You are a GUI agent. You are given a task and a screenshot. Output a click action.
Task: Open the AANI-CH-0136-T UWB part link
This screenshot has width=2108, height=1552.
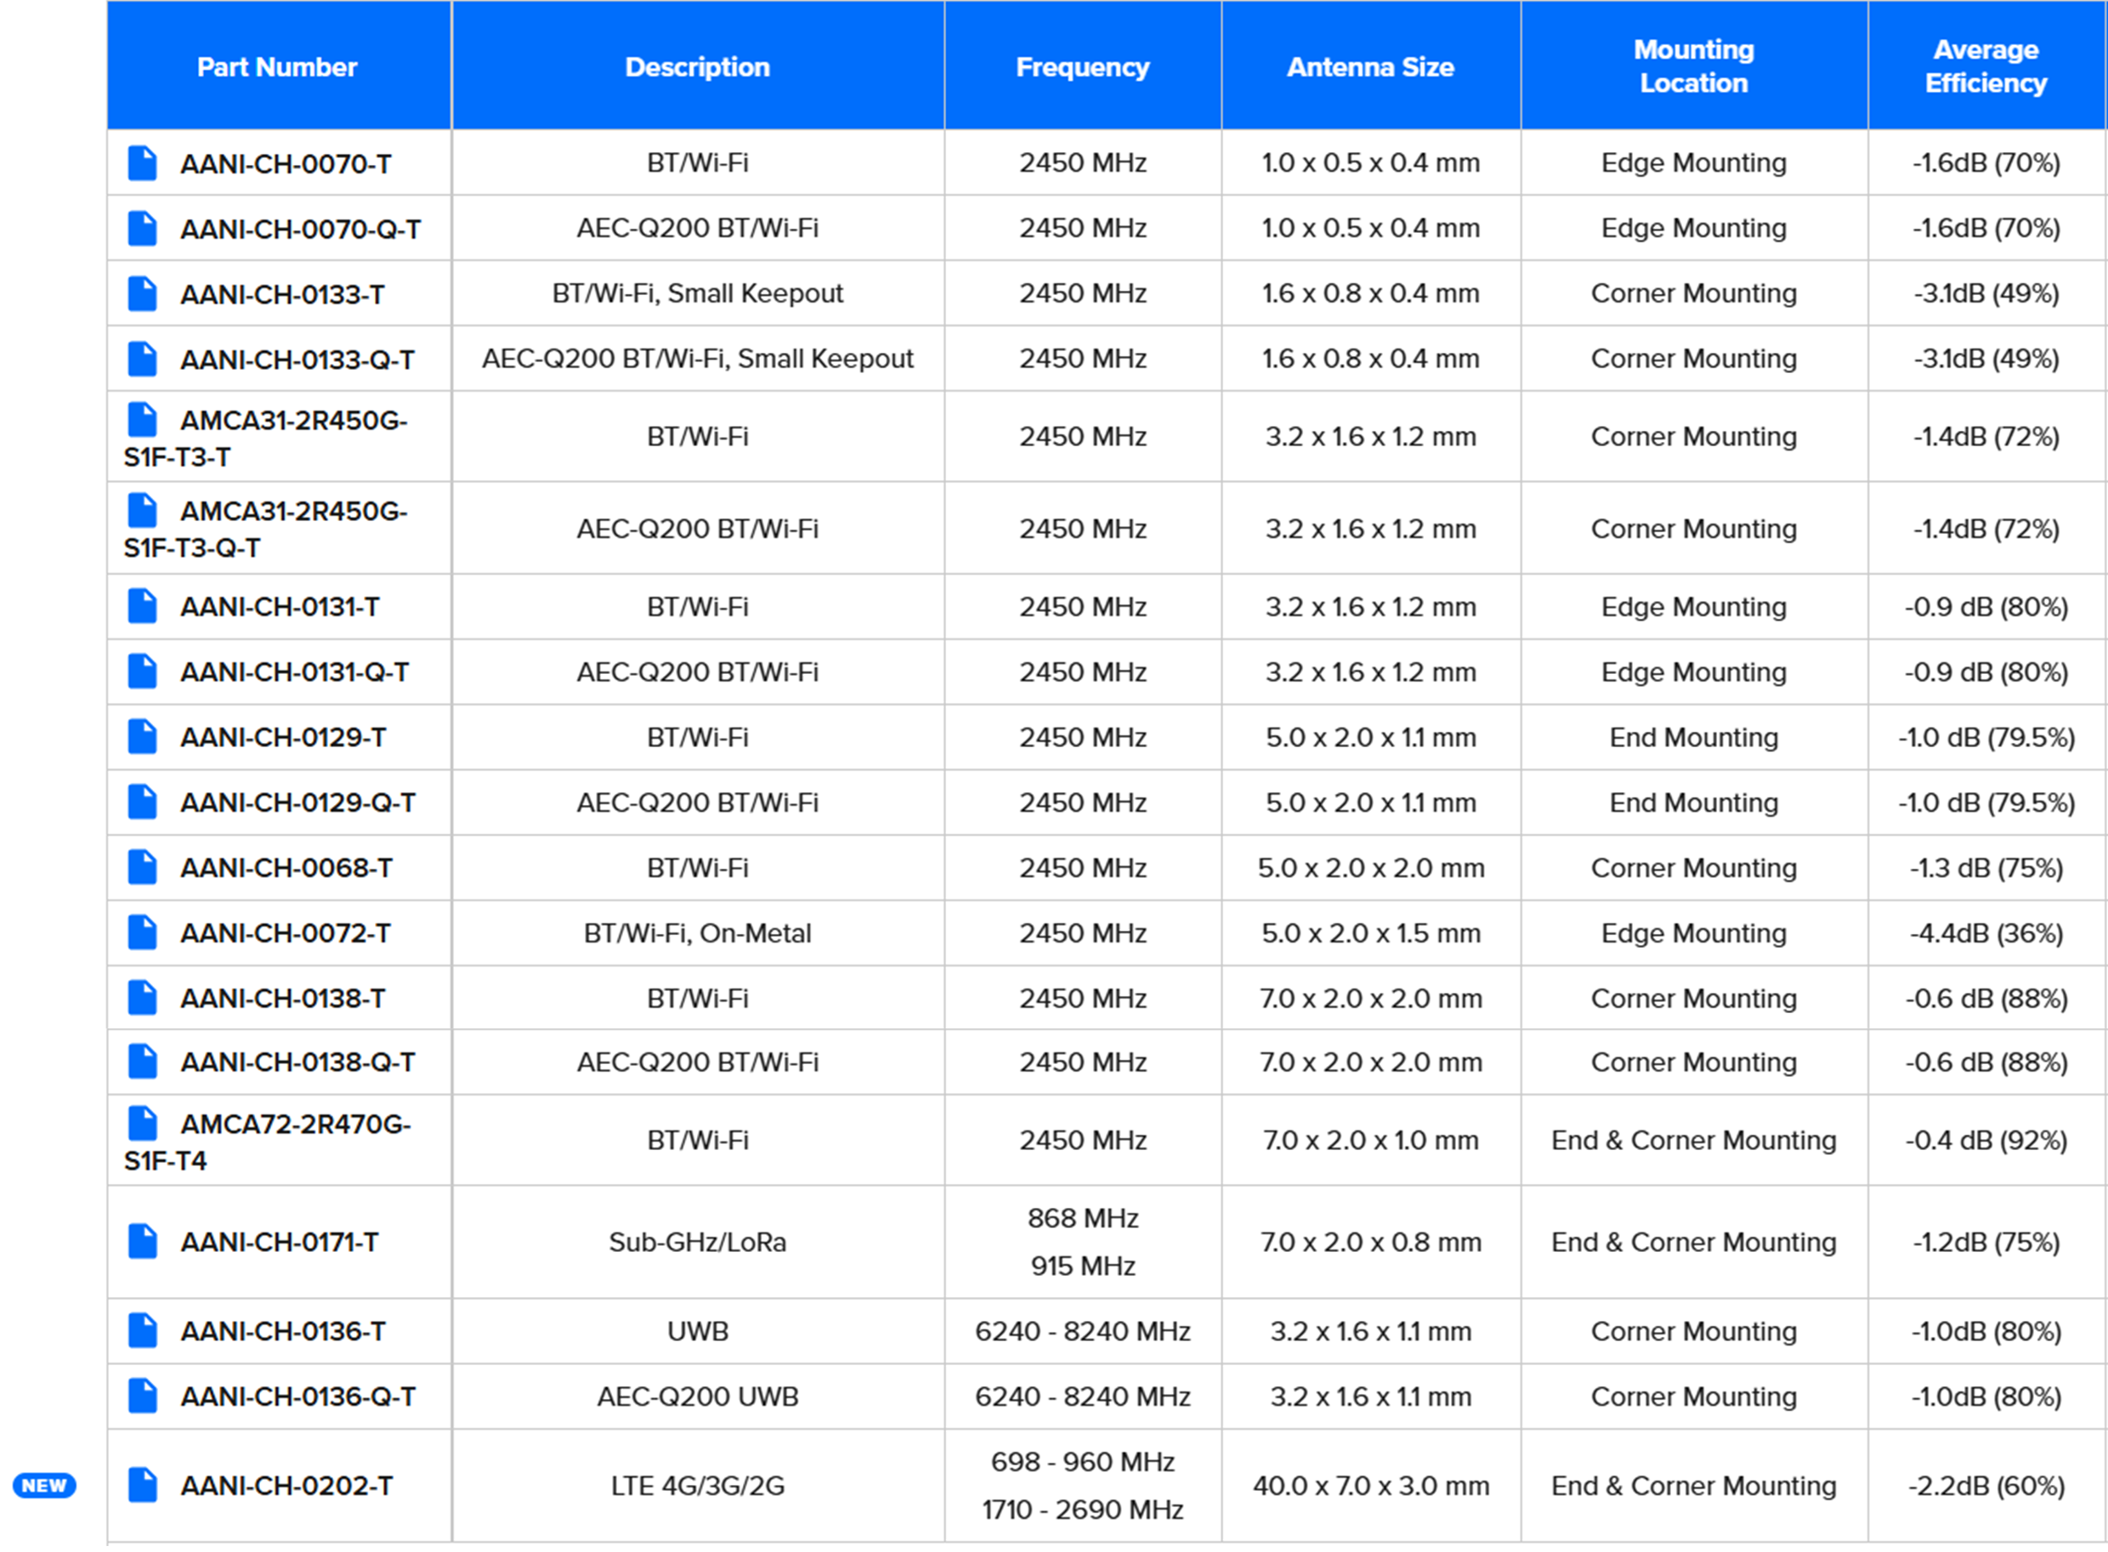pyautogui.click(x=283, y=1331)
